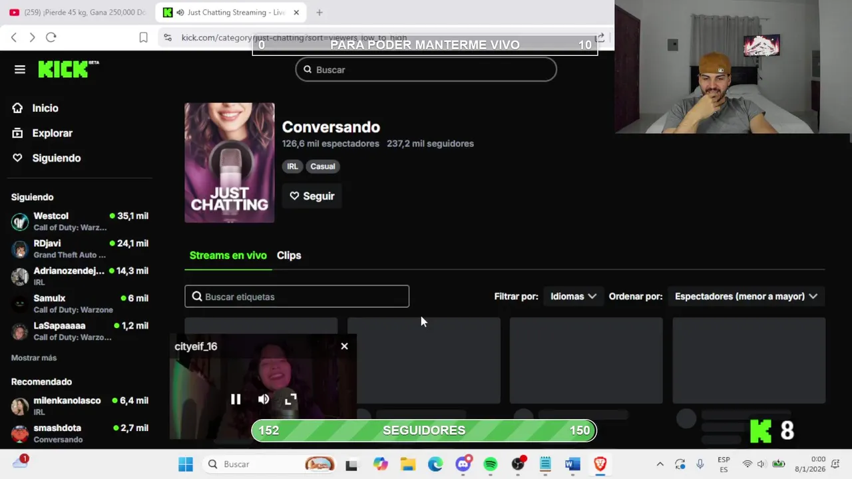Click the taskbar Buscar search box
The height and width of the screenshot is (479, 852).
point(269,464)
